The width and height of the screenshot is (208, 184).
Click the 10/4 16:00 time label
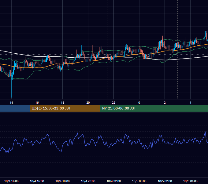[37, 181]
